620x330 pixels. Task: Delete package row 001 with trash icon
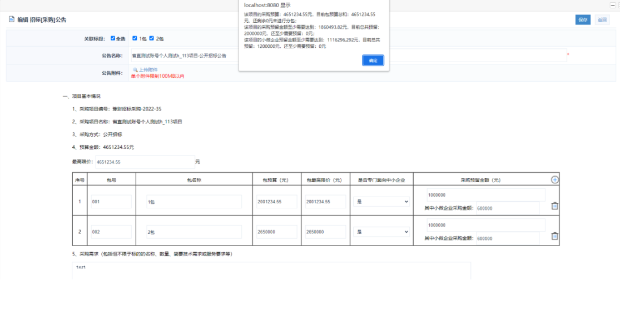(x=554, y=206)
